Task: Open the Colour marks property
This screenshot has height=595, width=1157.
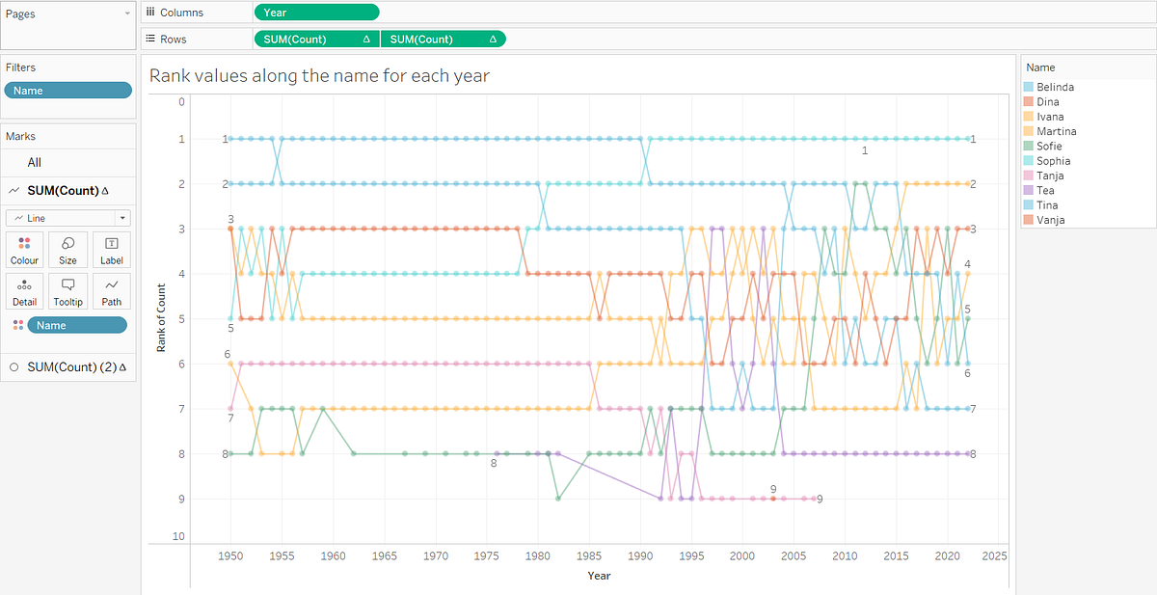Action: [24, 249]
